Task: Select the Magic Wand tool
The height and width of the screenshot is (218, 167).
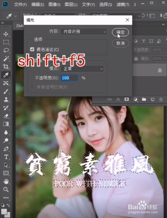Action: click(x=6, y=58)
